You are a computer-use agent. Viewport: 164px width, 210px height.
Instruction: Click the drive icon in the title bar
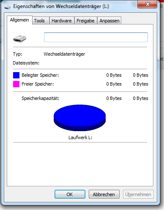[x=8, y=7]
